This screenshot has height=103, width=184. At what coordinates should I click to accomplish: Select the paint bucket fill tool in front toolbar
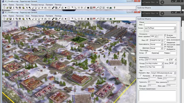click(62, 19)
